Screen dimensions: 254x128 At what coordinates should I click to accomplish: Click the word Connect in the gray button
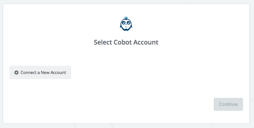pyautogui.click(x=28, y=72)
